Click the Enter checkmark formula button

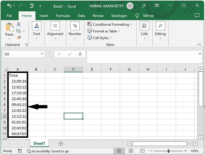coord(70,54)
